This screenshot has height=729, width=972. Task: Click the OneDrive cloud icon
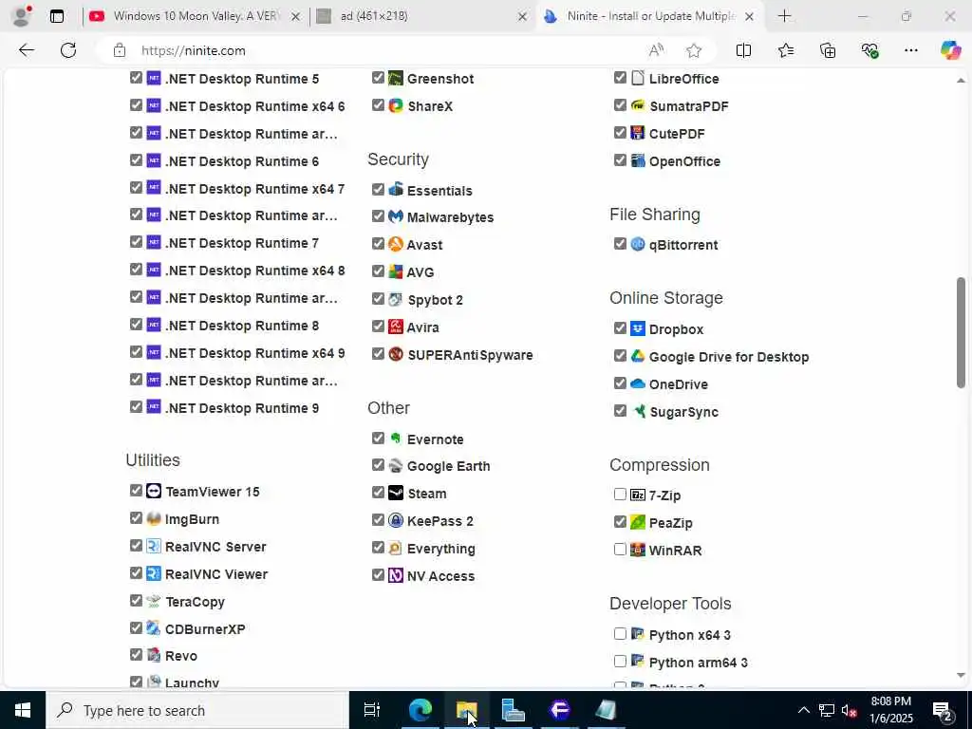pos(638,383)
